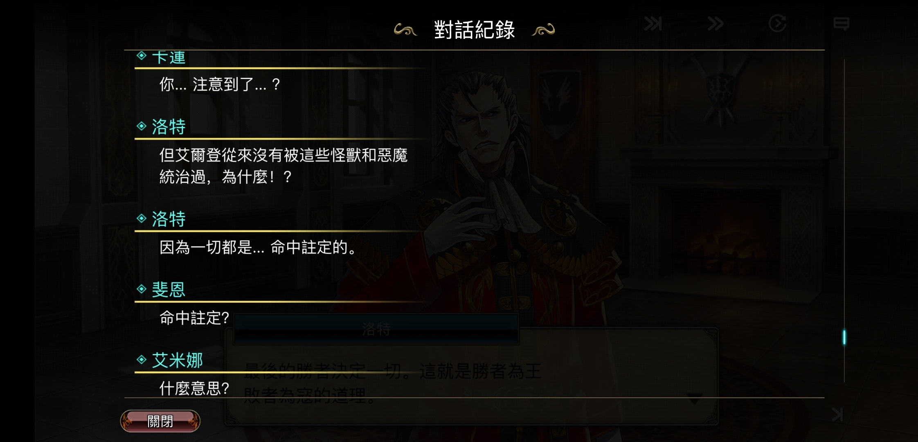
Task: Tap the dialogue log speech icon
Action: [x=841, y=24]
